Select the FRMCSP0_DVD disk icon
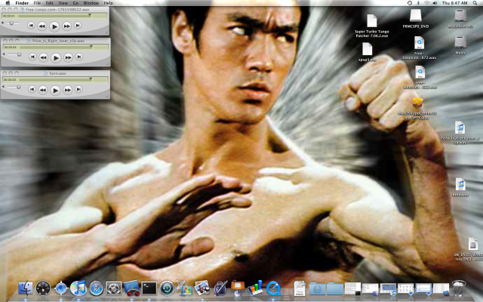 416,15
